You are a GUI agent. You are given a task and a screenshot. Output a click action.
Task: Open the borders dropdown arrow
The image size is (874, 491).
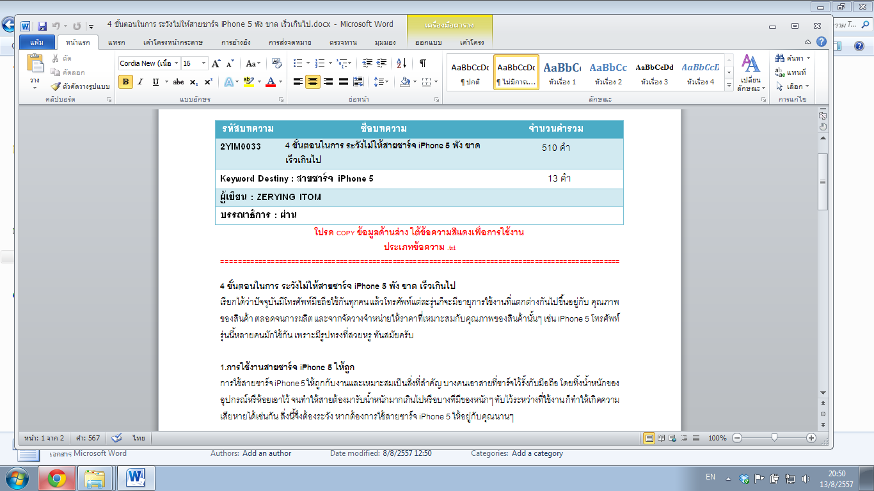click(436, 82)
